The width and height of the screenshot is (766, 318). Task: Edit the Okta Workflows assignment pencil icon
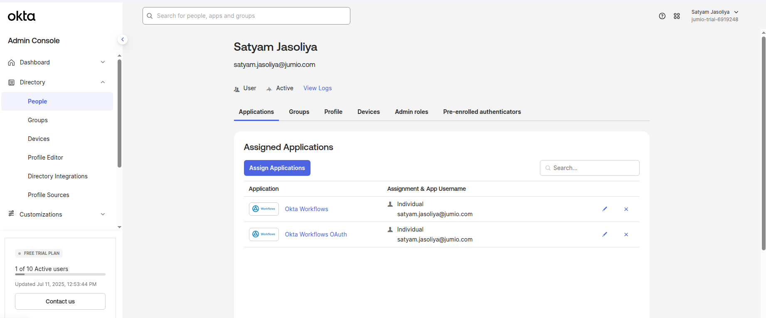[605, 209]
